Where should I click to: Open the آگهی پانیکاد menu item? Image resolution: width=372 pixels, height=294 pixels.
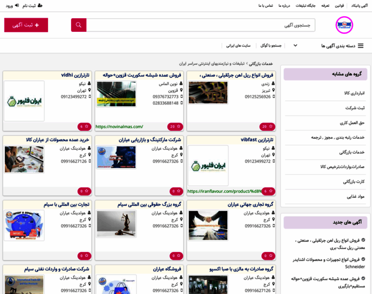(x=359, y=6)
